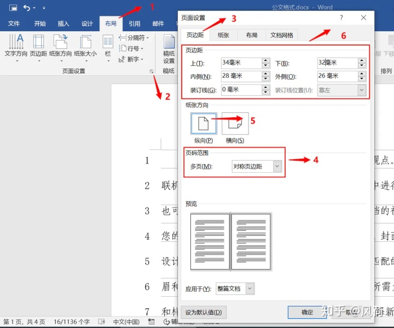394x328 pixels.
Task: Open the 页边距 margins ribbon button
Action: (38, 48)
